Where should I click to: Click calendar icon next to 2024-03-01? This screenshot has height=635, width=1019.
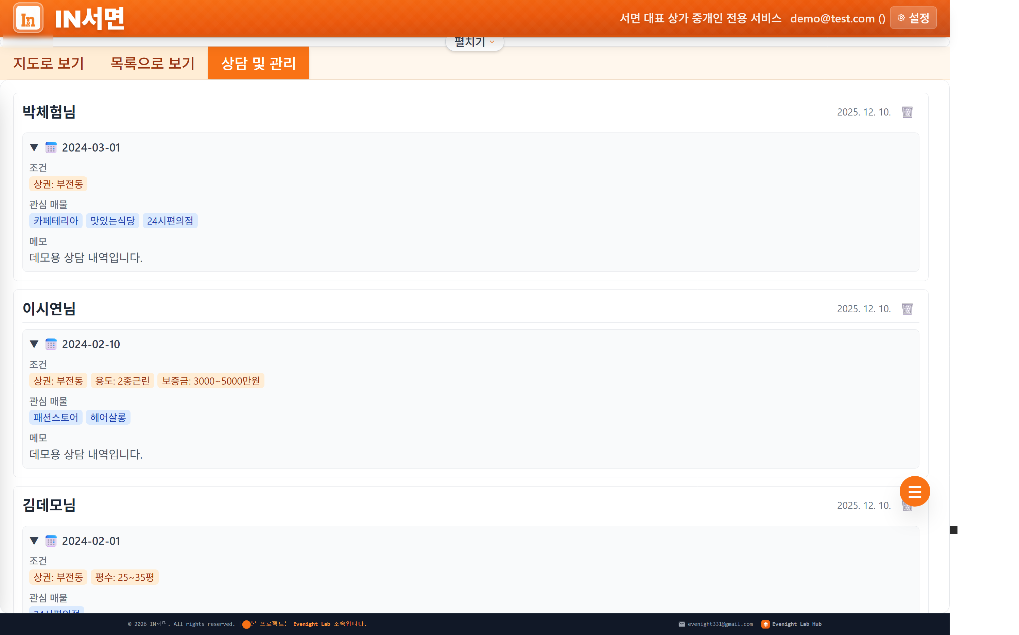tap(51, 147)
